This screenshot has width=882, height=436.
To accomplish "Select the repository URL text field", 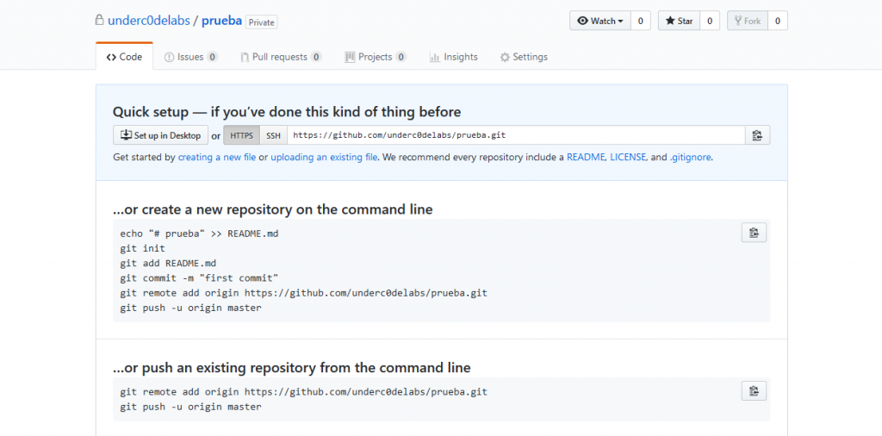I will click(517, 135).
